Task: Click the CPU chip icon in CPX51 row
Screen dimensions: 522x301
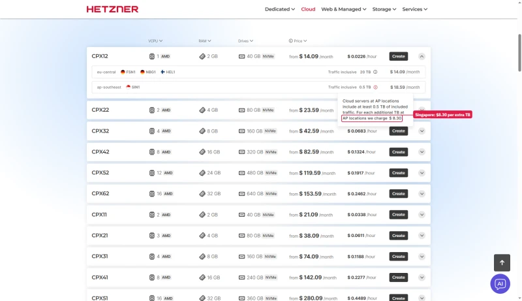Action: pos(152,298)
